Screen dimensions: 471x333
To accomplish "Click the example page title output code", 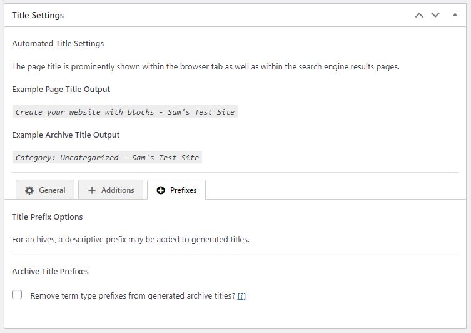I will coord(125,112).
